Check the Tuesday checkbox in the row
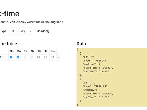Viewport: 147px width, 110px height. pyautogui.click(x=25, y=57)
